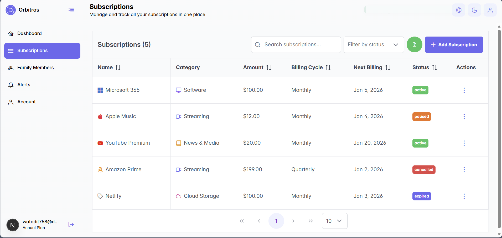Open the Dashboard page

pos(29,33)
